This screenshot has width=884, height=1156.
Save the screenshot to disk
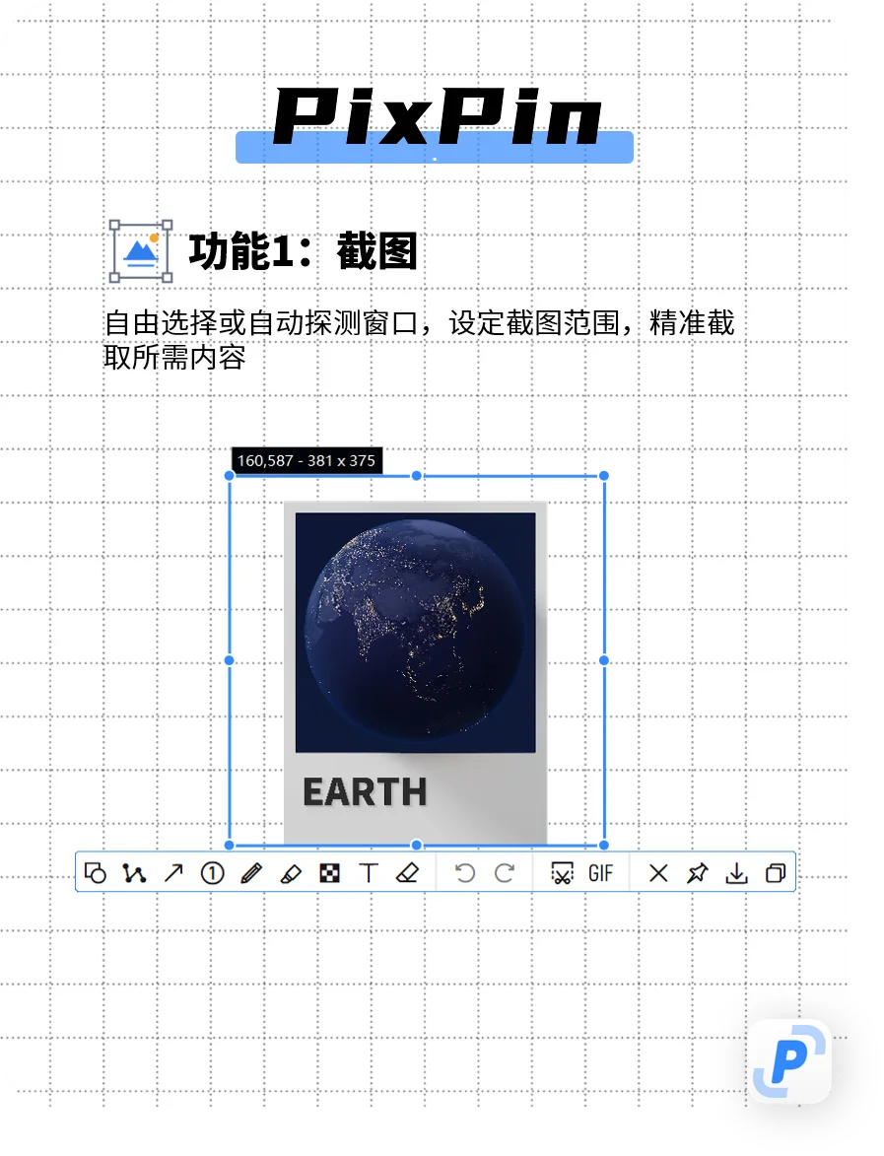coord(736,872)
